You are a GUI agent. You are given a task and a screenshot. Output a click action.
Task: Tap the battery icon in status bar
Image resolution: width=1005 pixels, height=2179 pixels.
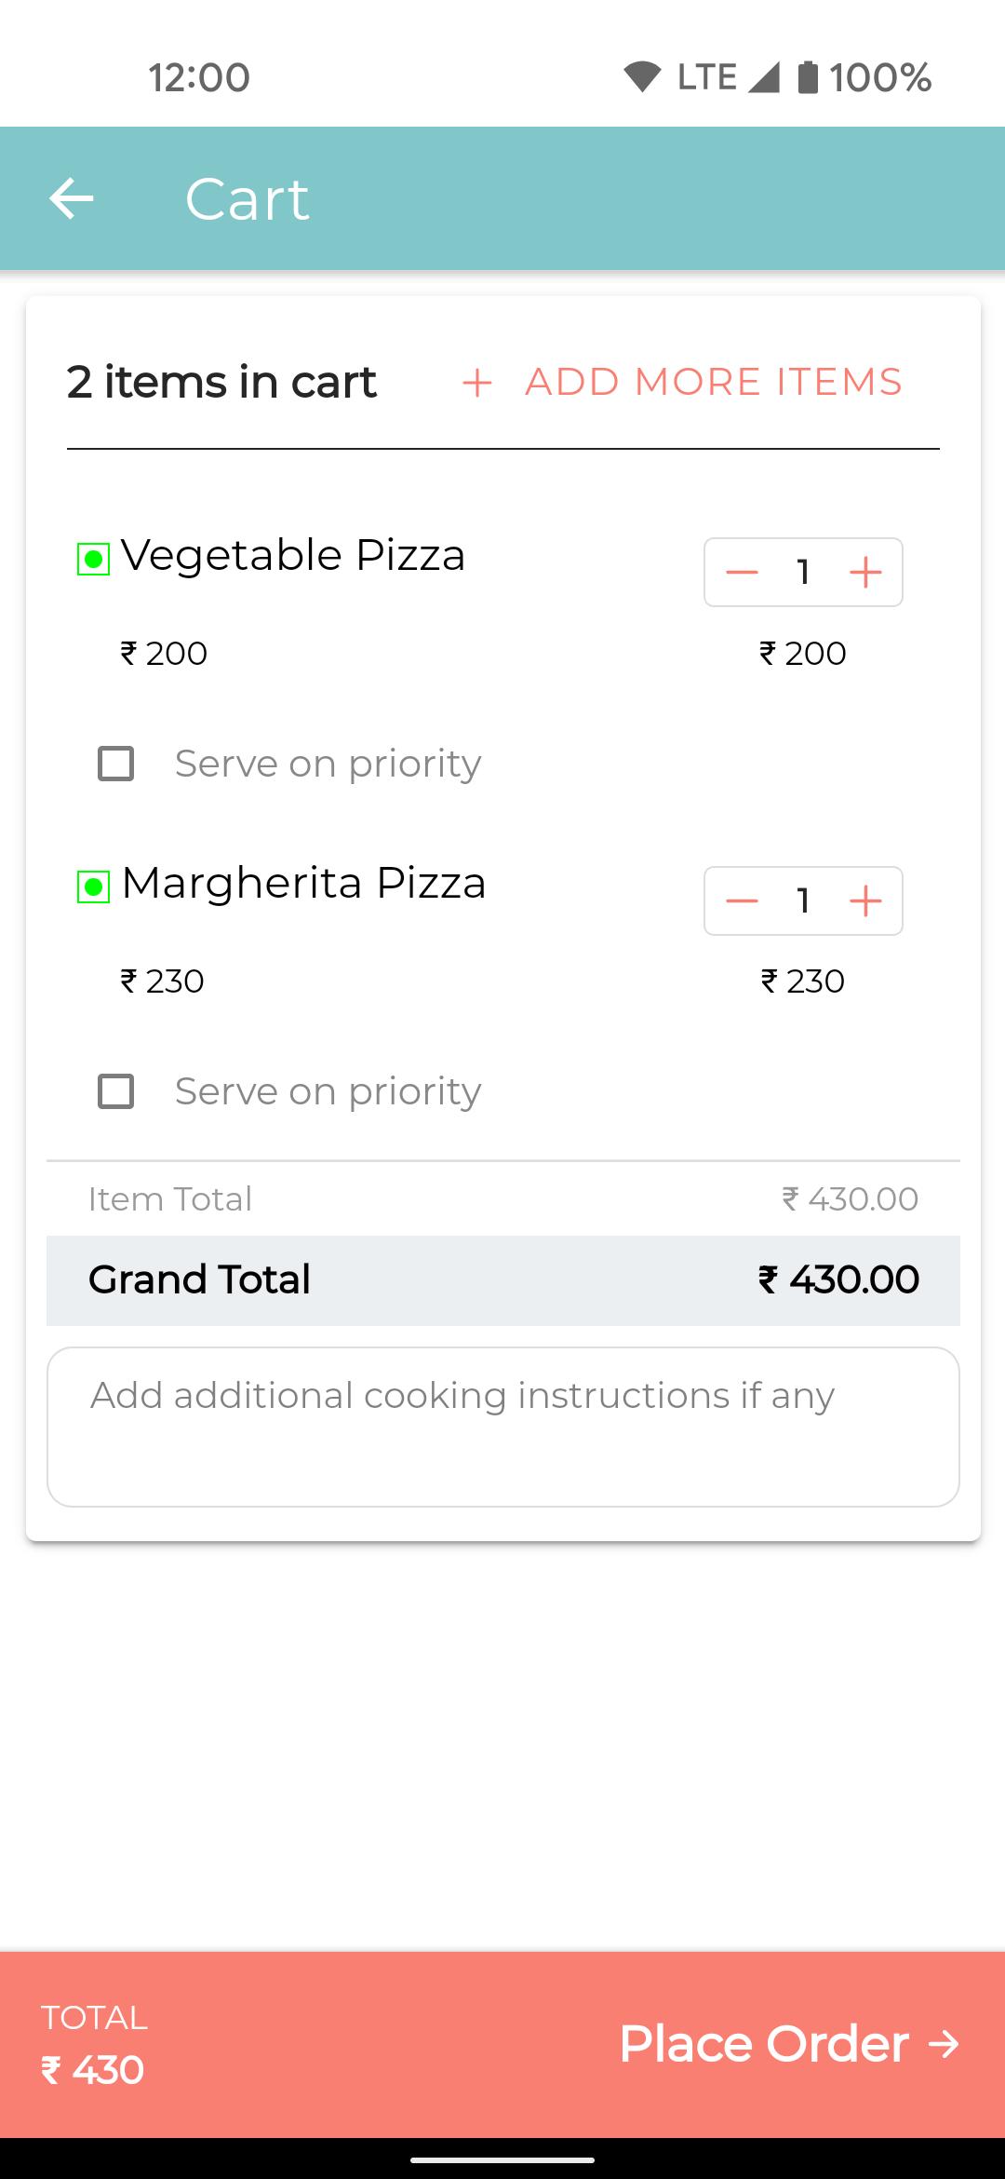coord(808,76)
